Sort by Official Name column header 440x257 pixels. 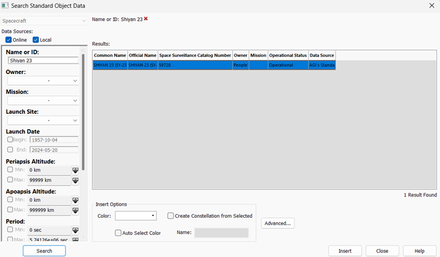[143, 55]
